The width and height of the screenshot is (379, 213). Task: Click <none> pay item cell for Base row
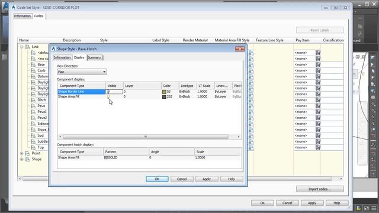click(x=304, y=64)
